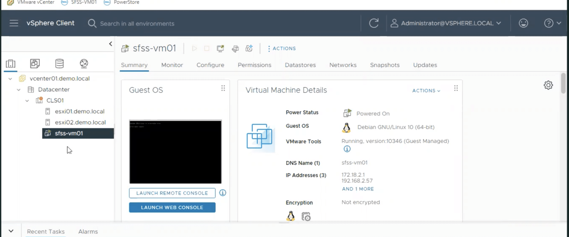Click the Linux penguin icon under Encryption
Image resolution: width=569 pixels, height=237 pixels.
pyautogui.click(x=291, y=216)
